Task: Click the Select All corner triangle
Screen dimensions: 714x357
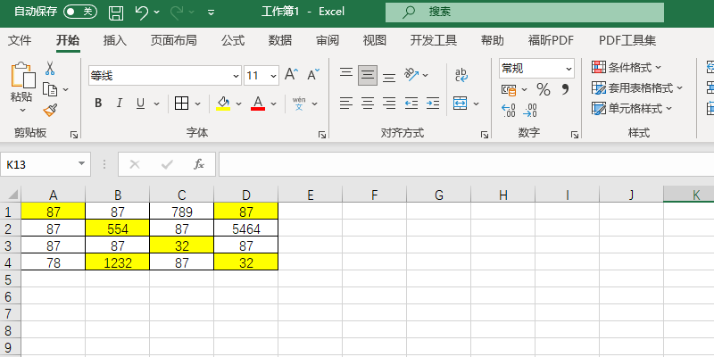Action: [x=12, y=195]
